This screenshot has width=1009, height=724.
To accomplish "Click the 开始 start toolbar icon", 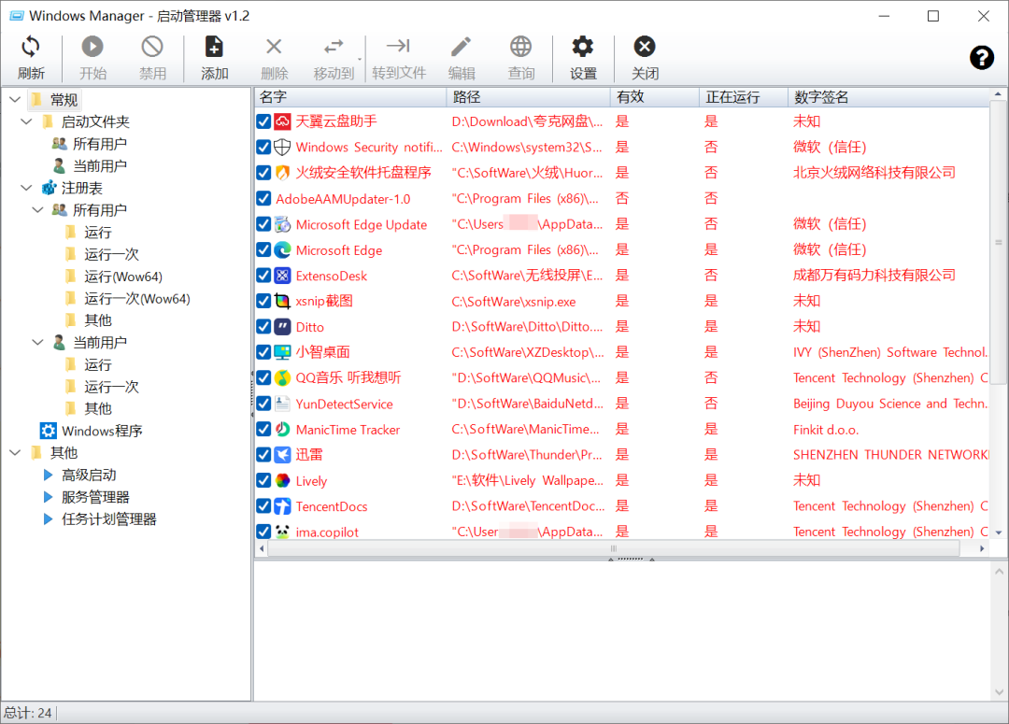I will pyautogui.click(x=92, y=47).
